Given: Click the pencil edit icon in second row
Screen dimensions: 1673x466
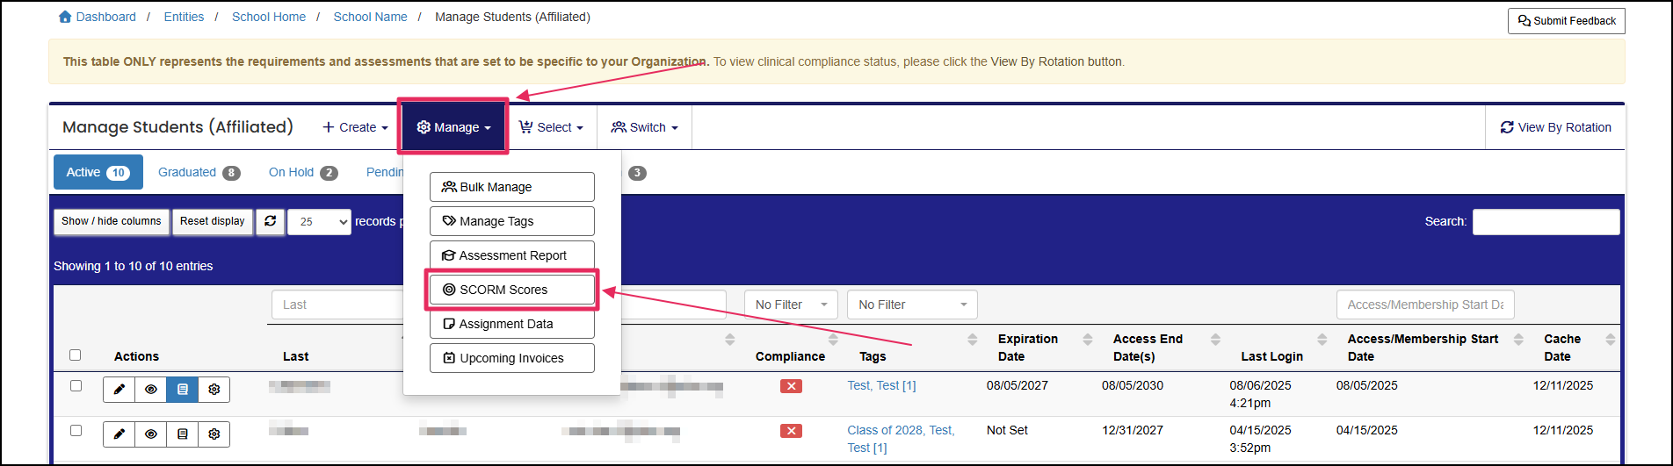Looking at the screenshot, I should pyautogui.click(x=119, y=434).
